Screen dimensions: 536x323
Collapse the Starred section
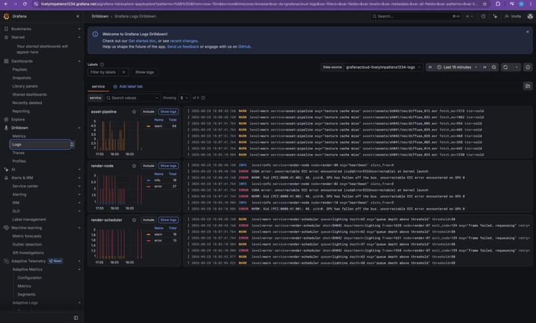(x=79, y=38)
